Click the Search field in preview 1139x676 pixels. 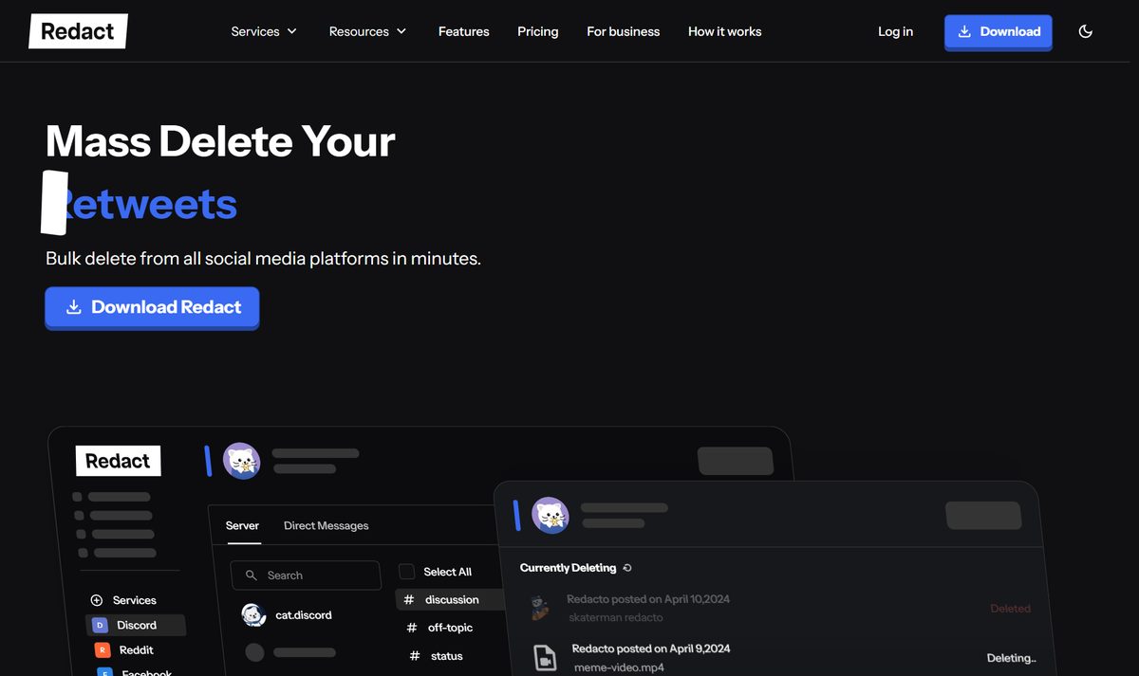click(306, 575)
